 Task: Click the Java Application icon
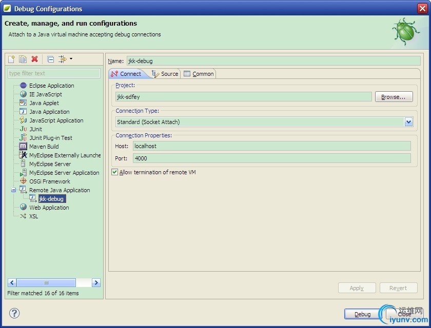[23, 112]
